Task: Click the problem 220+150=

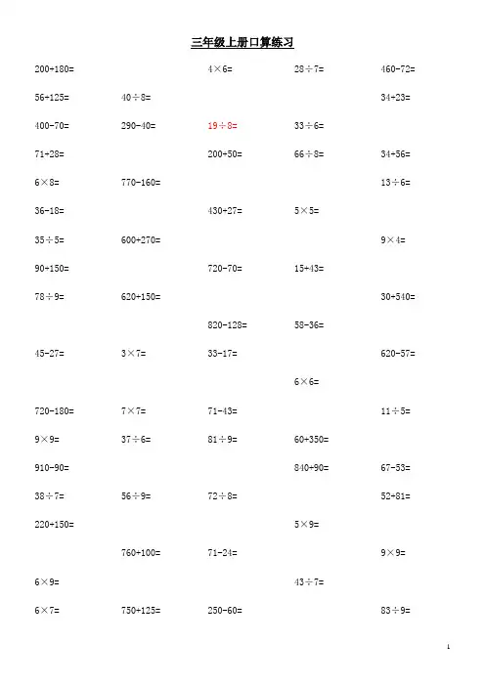Action: 55,525
